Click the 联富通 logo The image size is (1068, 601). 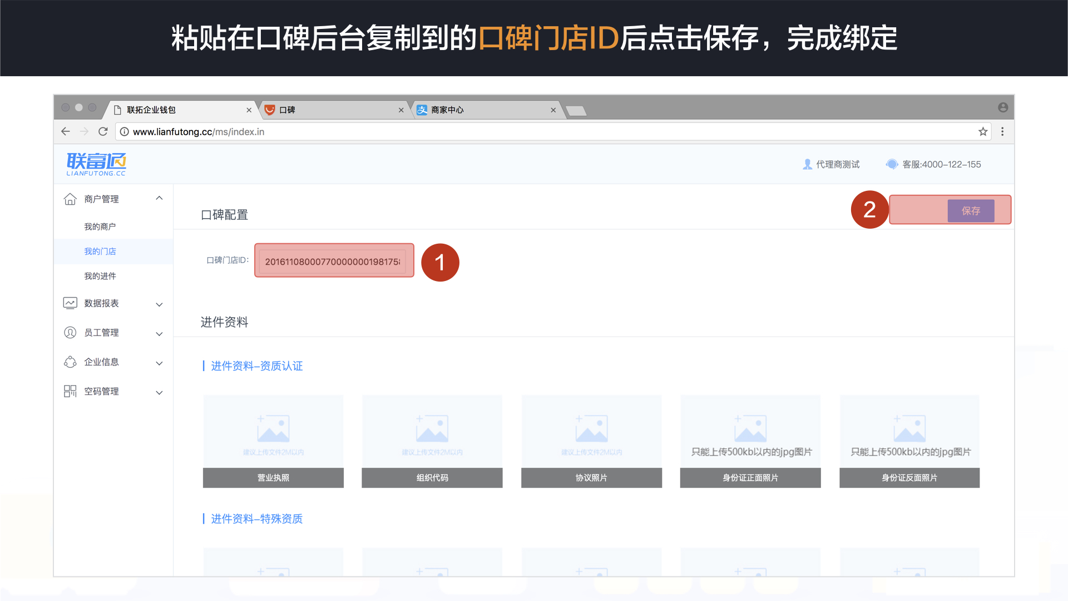96,164
